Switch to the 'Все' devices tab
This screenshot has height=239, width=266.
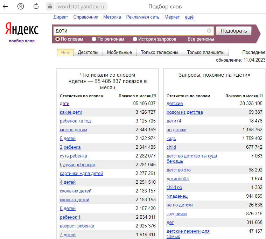(65, 52)
